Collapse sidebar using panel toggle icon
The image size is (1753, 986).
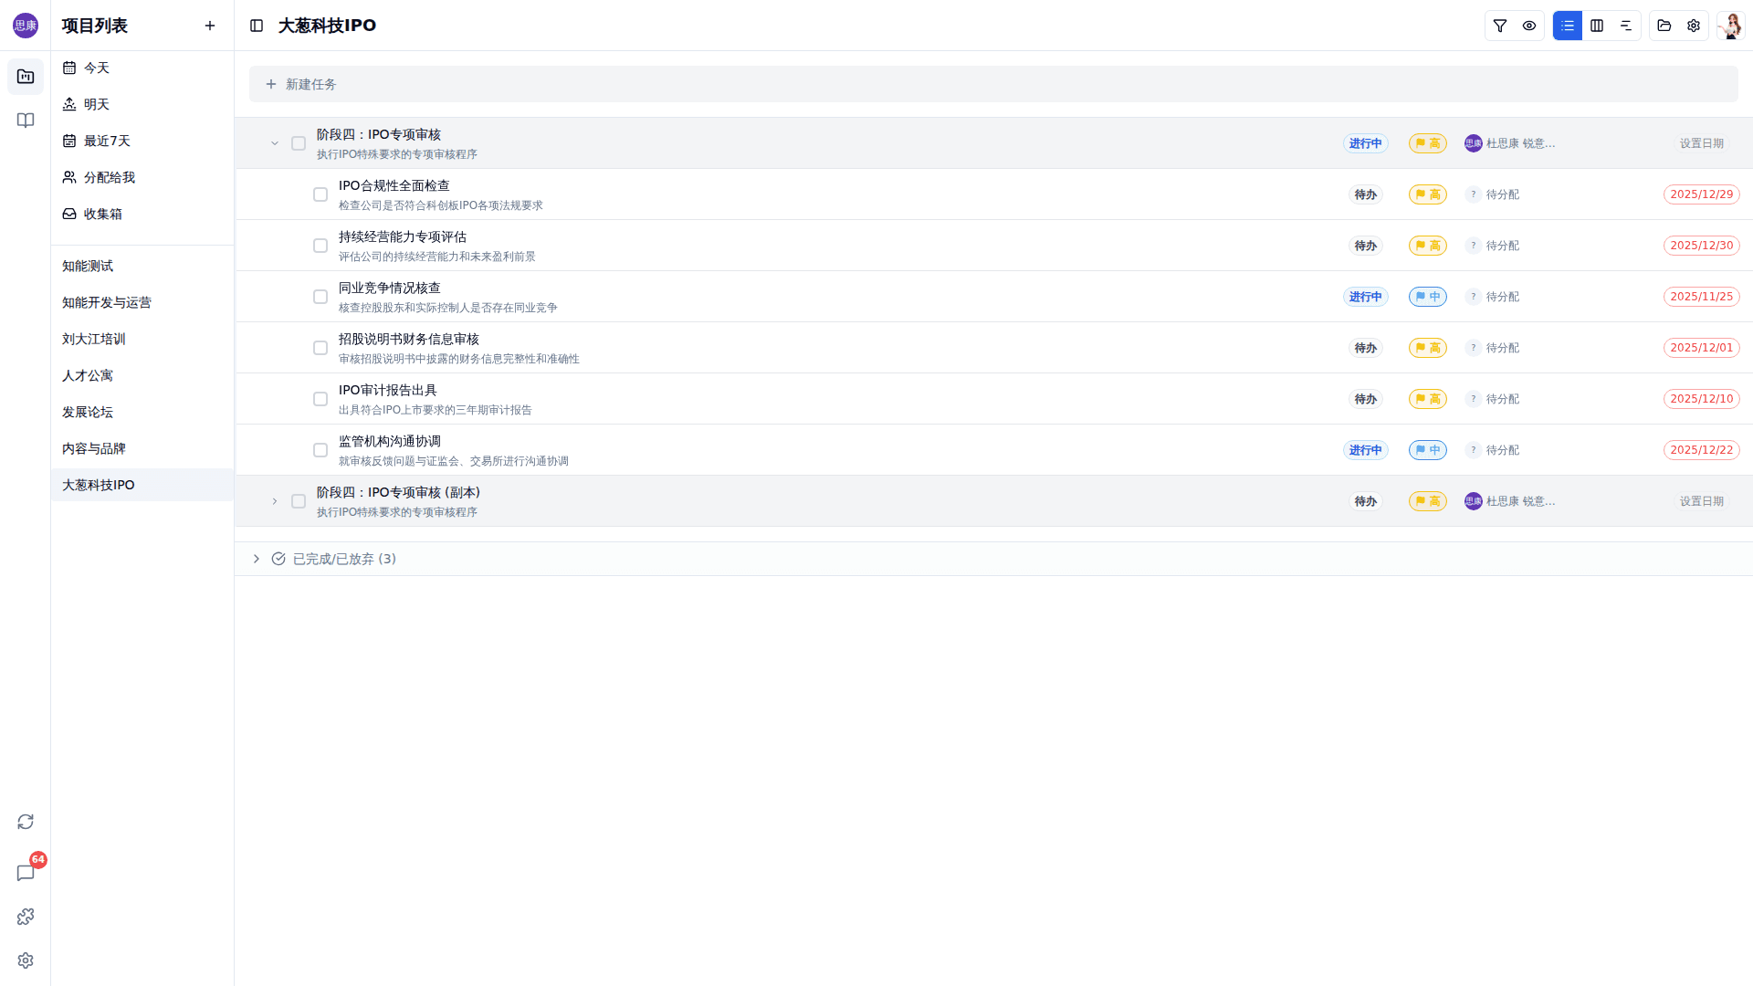click(x=257, y=26)
